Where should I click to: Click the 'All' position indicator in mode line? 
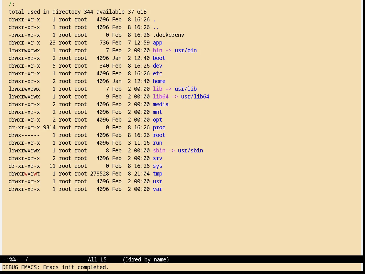(92, 260)
